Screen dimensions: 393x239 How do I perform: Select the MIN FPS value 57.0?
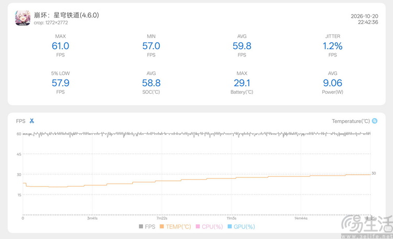click(151, 46)
